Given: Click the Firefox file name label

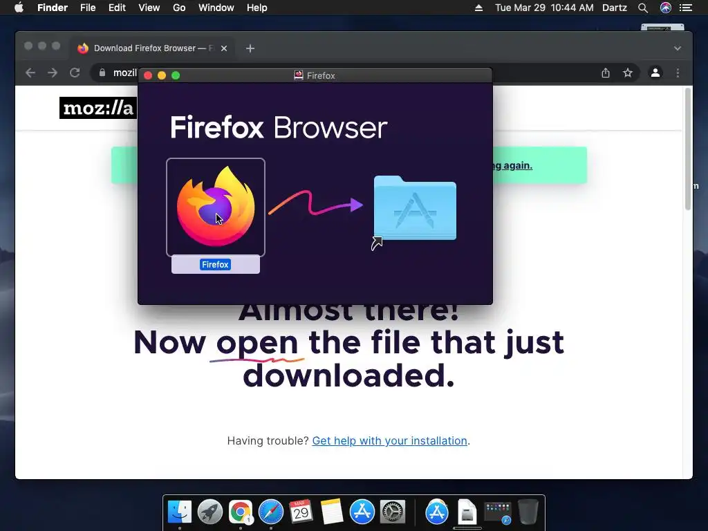Looking at the screenshot, I should (x=216, y=265).
